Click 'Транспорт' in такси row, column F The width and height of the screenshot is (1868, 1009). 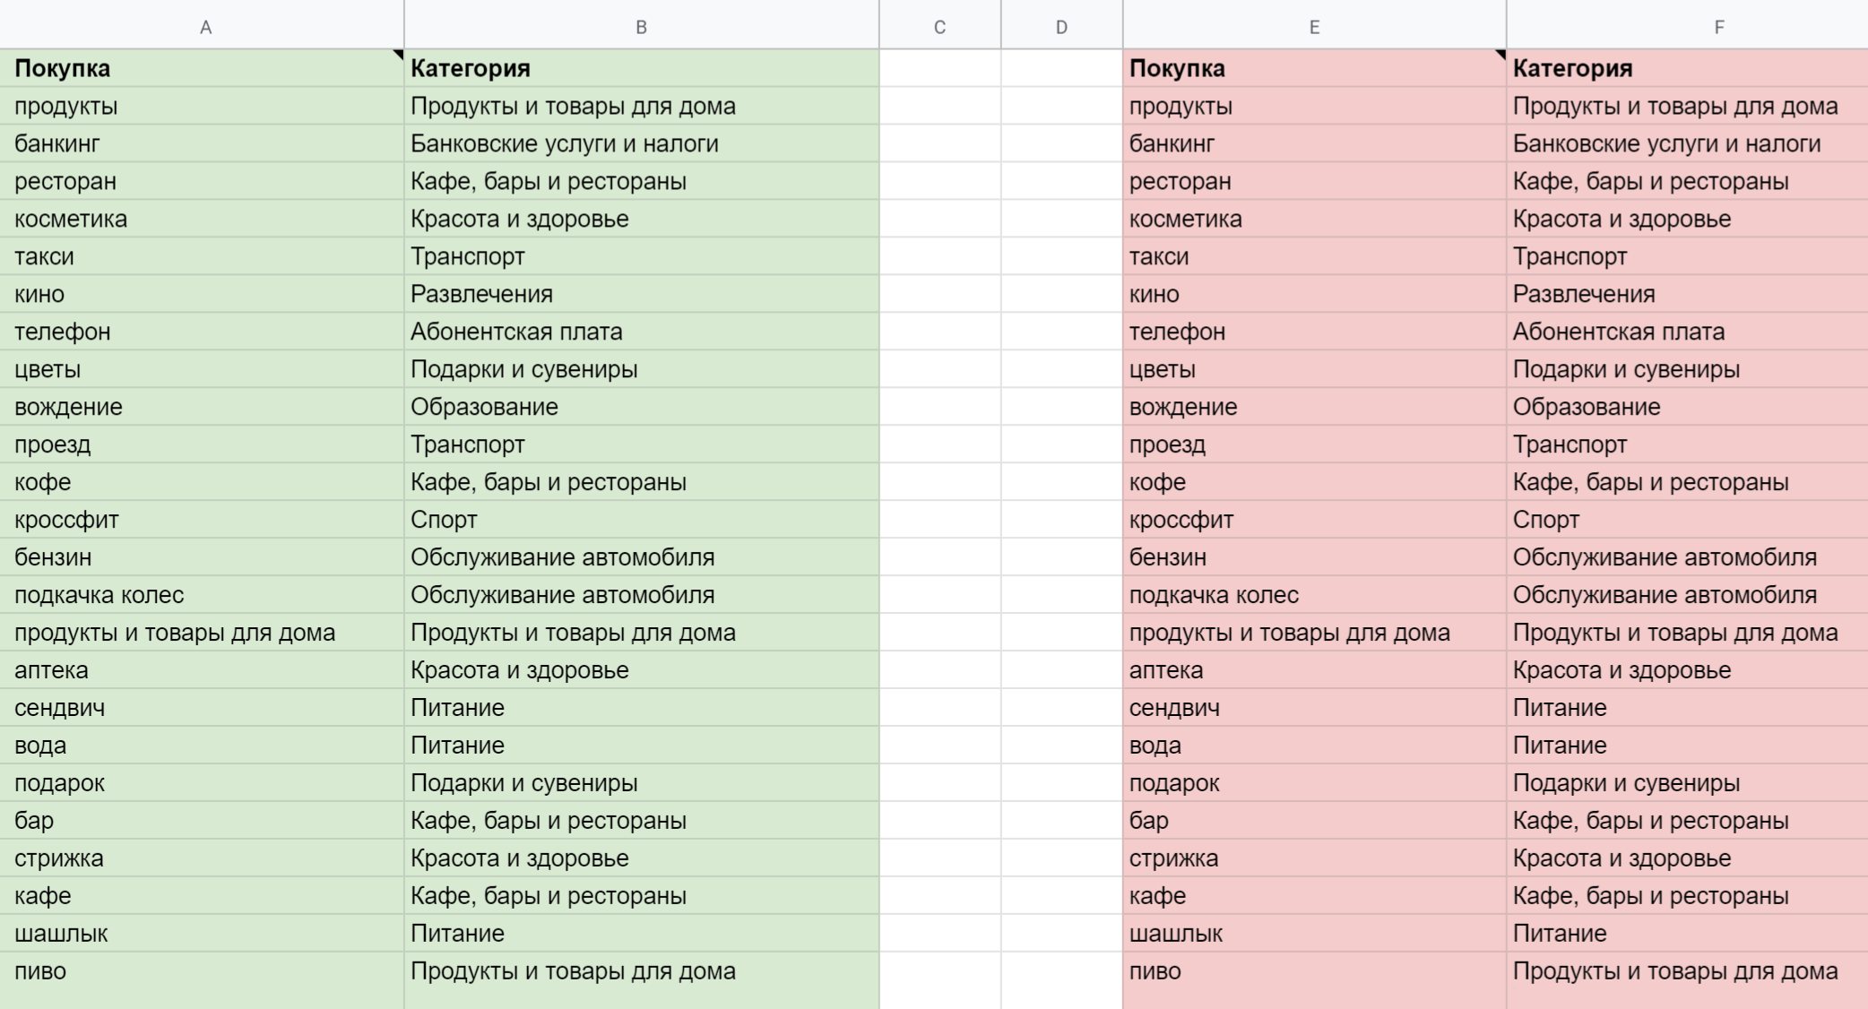point(1688,256)
